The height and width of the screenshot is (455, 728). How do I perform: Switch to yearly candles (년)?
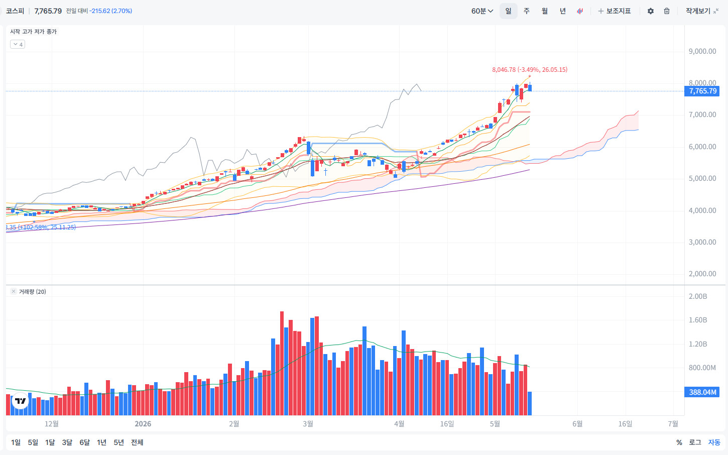[563, 11]
